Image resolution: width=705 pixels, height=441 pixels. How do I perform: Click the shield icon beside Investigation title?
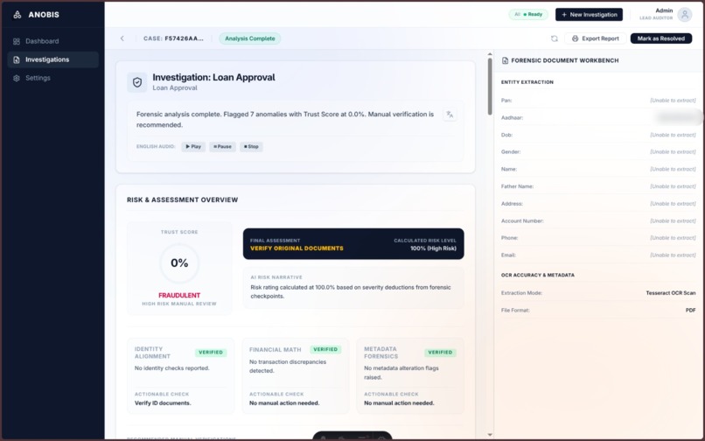point(137,82)
